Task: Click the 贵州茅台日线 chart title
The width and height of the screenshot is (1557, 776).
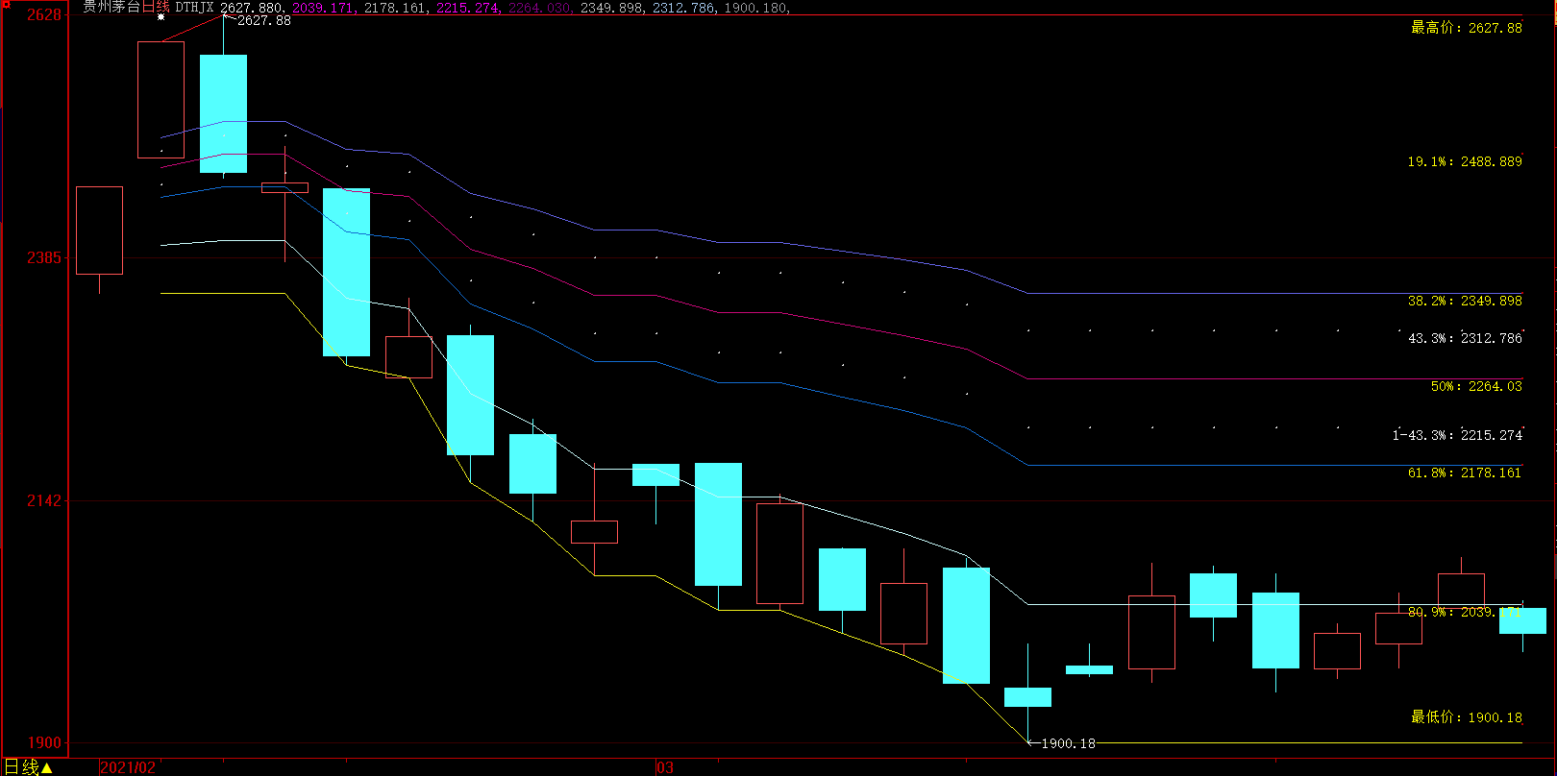Action: click(126, 8)
